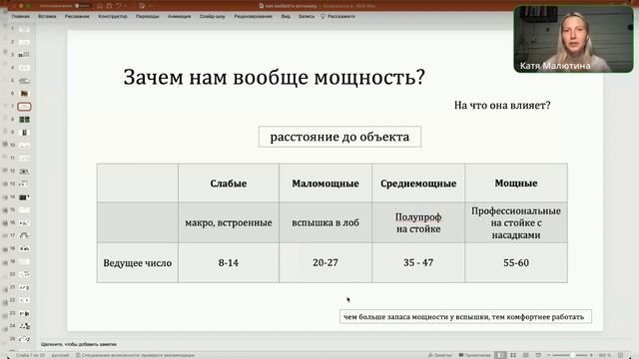
Task: Switch to the Рисование tab
Action: [77, 16]
